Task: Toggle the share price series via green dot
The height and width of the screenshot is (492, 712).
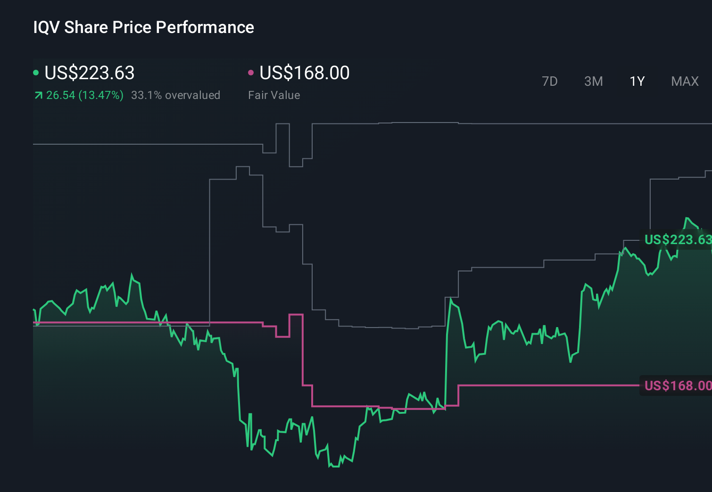Action: (x=36, y=72)
